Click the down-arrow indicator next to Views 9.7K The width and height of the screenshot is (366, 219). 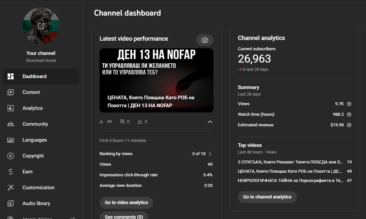pyautogui.click(x=349, y=104)
